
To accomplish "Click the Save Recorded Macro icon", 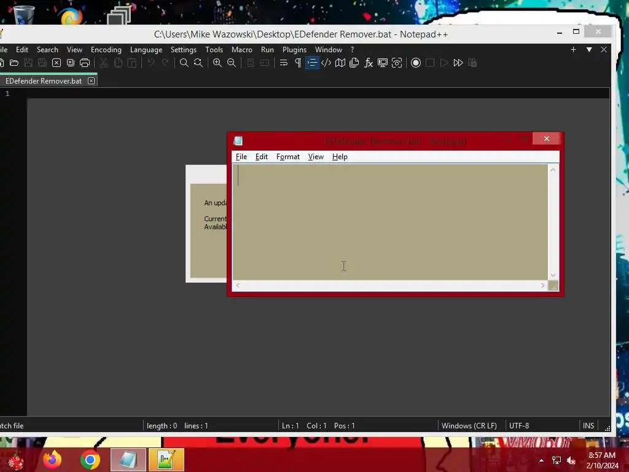I will pyautogui.click(x=472, y=63).
